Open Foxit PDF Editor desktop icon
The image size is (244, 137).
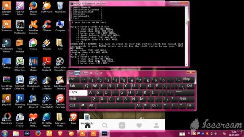tap(20, 8)
